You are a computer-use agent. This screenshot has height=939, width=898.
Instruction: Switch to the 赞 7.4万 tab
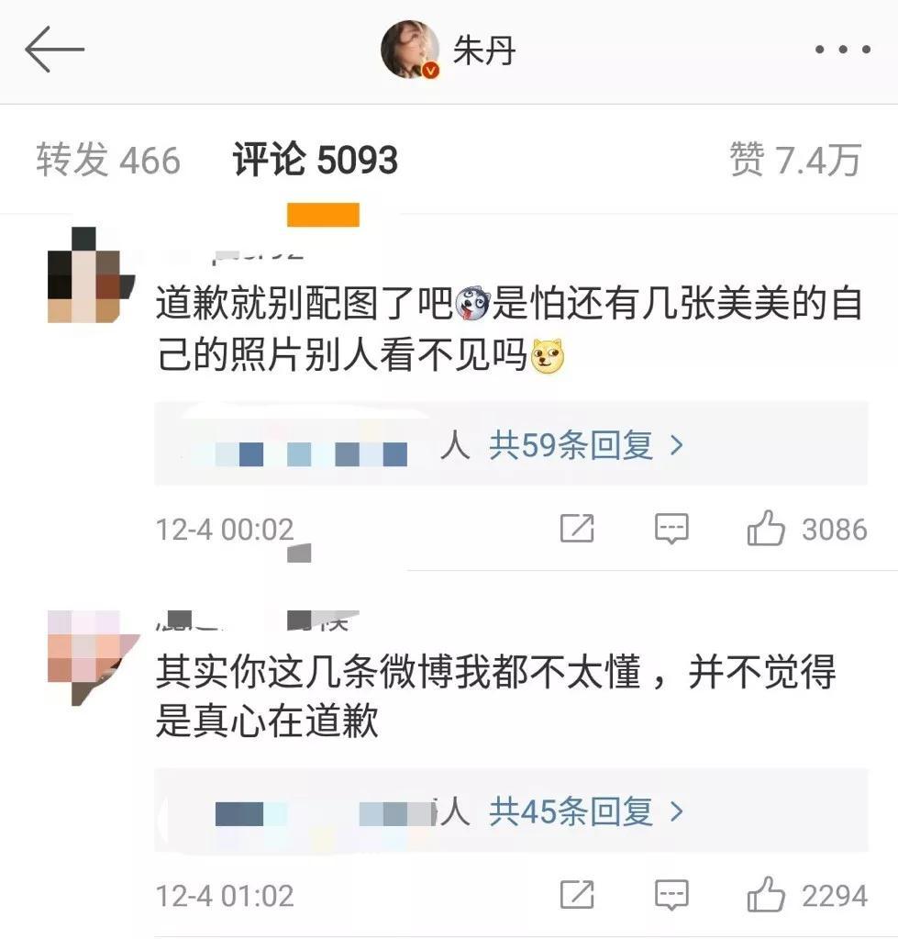click(795, 160)
